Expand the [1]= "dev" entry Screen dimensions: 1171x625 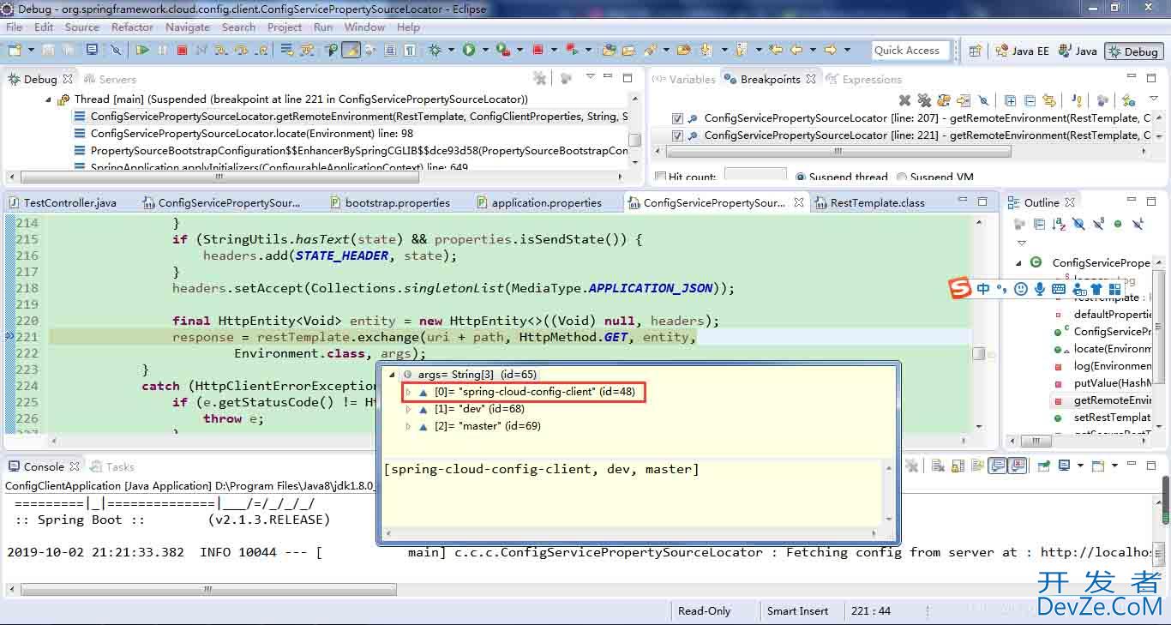point(409,409)
